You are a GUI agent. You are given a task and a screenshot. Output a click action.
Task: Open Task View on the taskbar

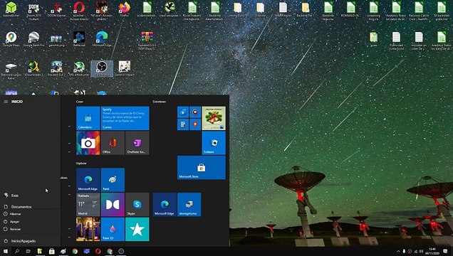[x=28, y=252]
